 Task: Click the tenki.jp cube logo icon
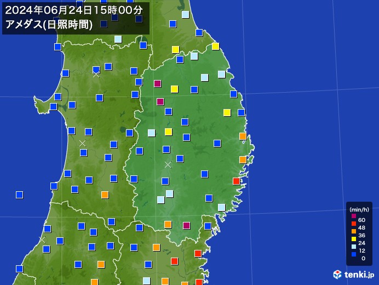pyautogui.click(x=337, y=275)
